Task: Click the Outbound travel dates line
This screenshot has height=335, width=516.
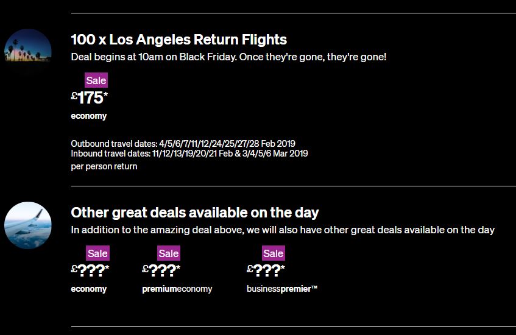Action: 183,144
